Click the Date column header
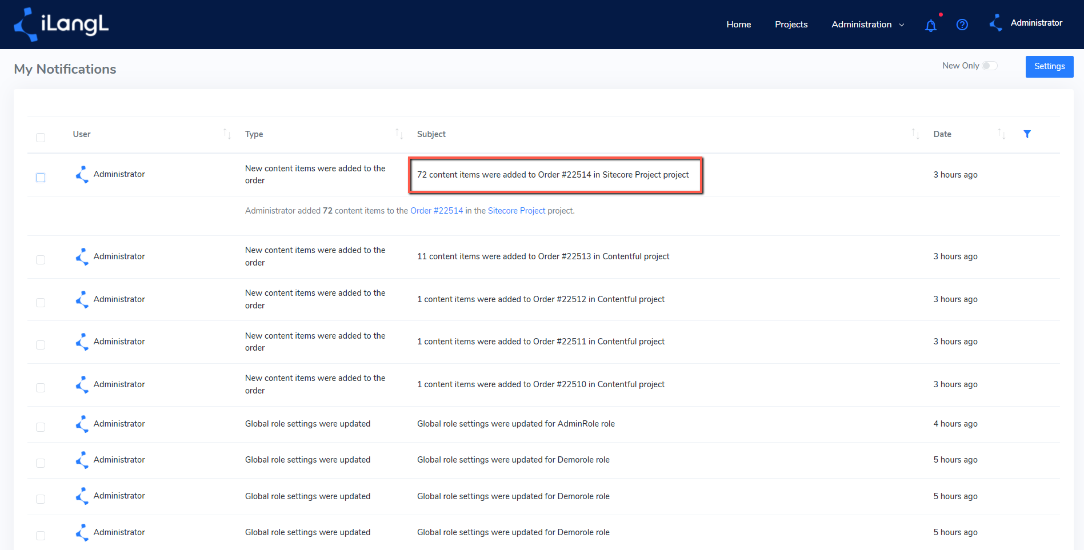This screenshot has height=550, width=1084. pyautogui.click(x=942, y=134)
